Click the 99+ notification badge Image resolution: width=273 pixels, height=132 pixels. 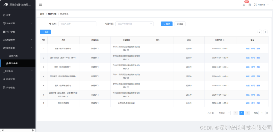pyautogui.click(x=247, y=2)
